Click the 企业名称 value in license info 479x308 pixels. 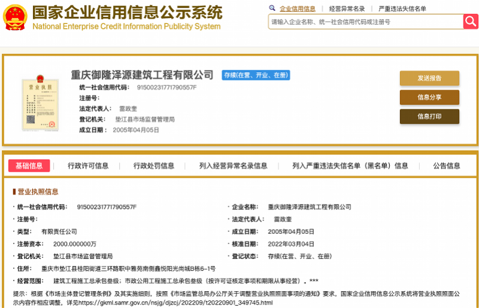(x=310, y=207)
